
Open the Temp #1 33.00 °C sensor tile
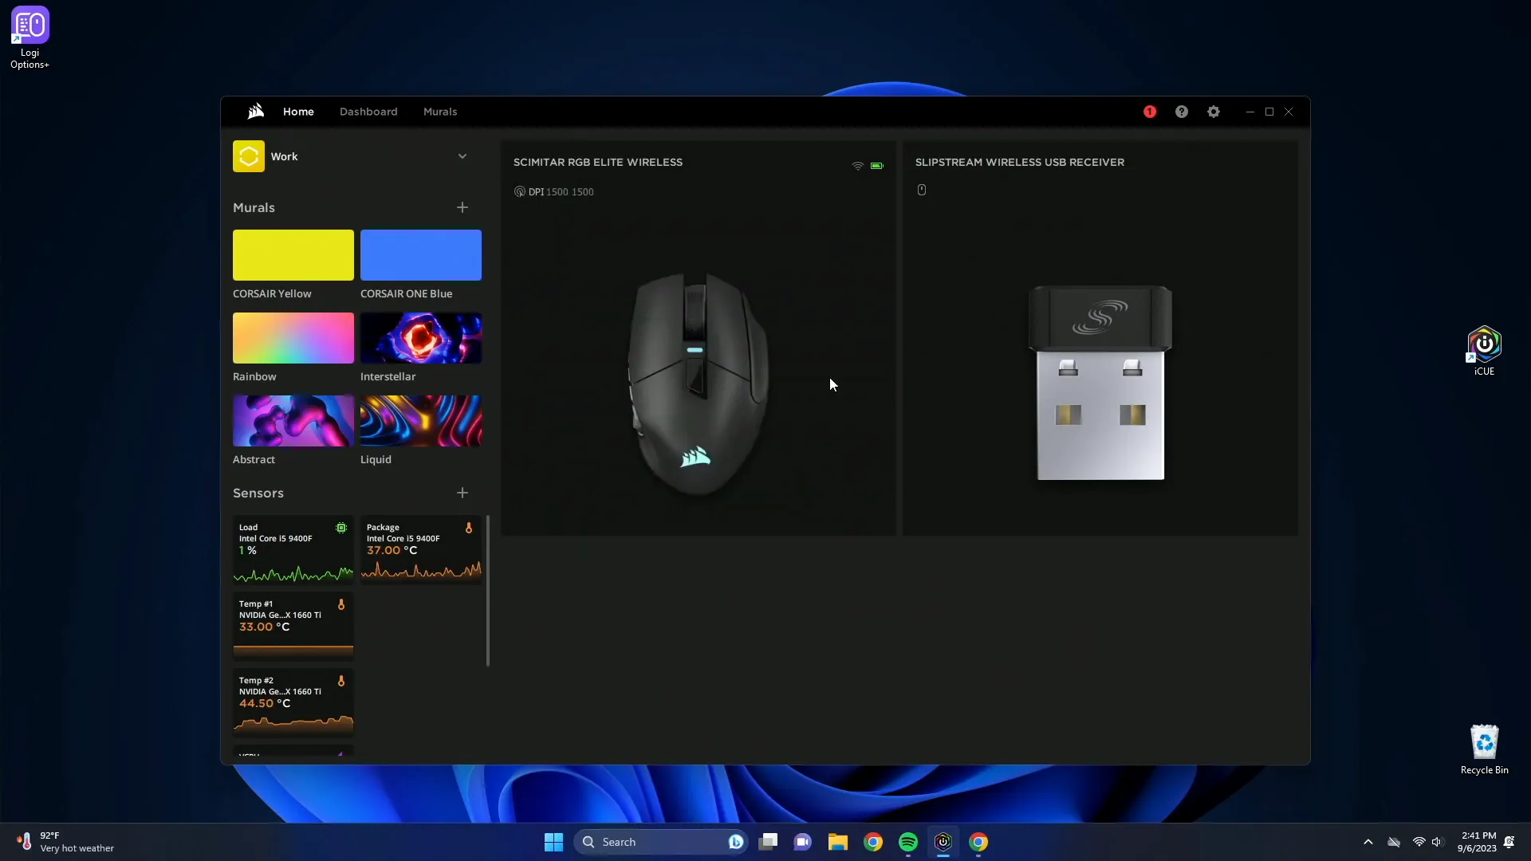[x=293, y=627]
